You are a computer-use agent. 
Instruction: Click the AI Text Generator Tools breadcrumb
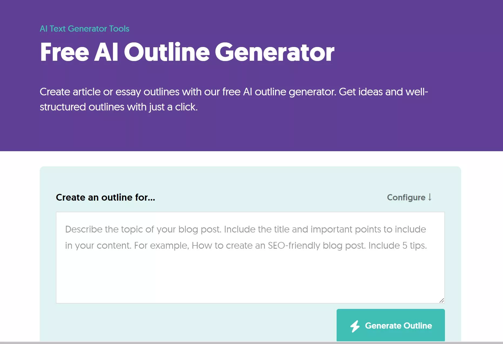pyautogui.click(x=85, y=29)
